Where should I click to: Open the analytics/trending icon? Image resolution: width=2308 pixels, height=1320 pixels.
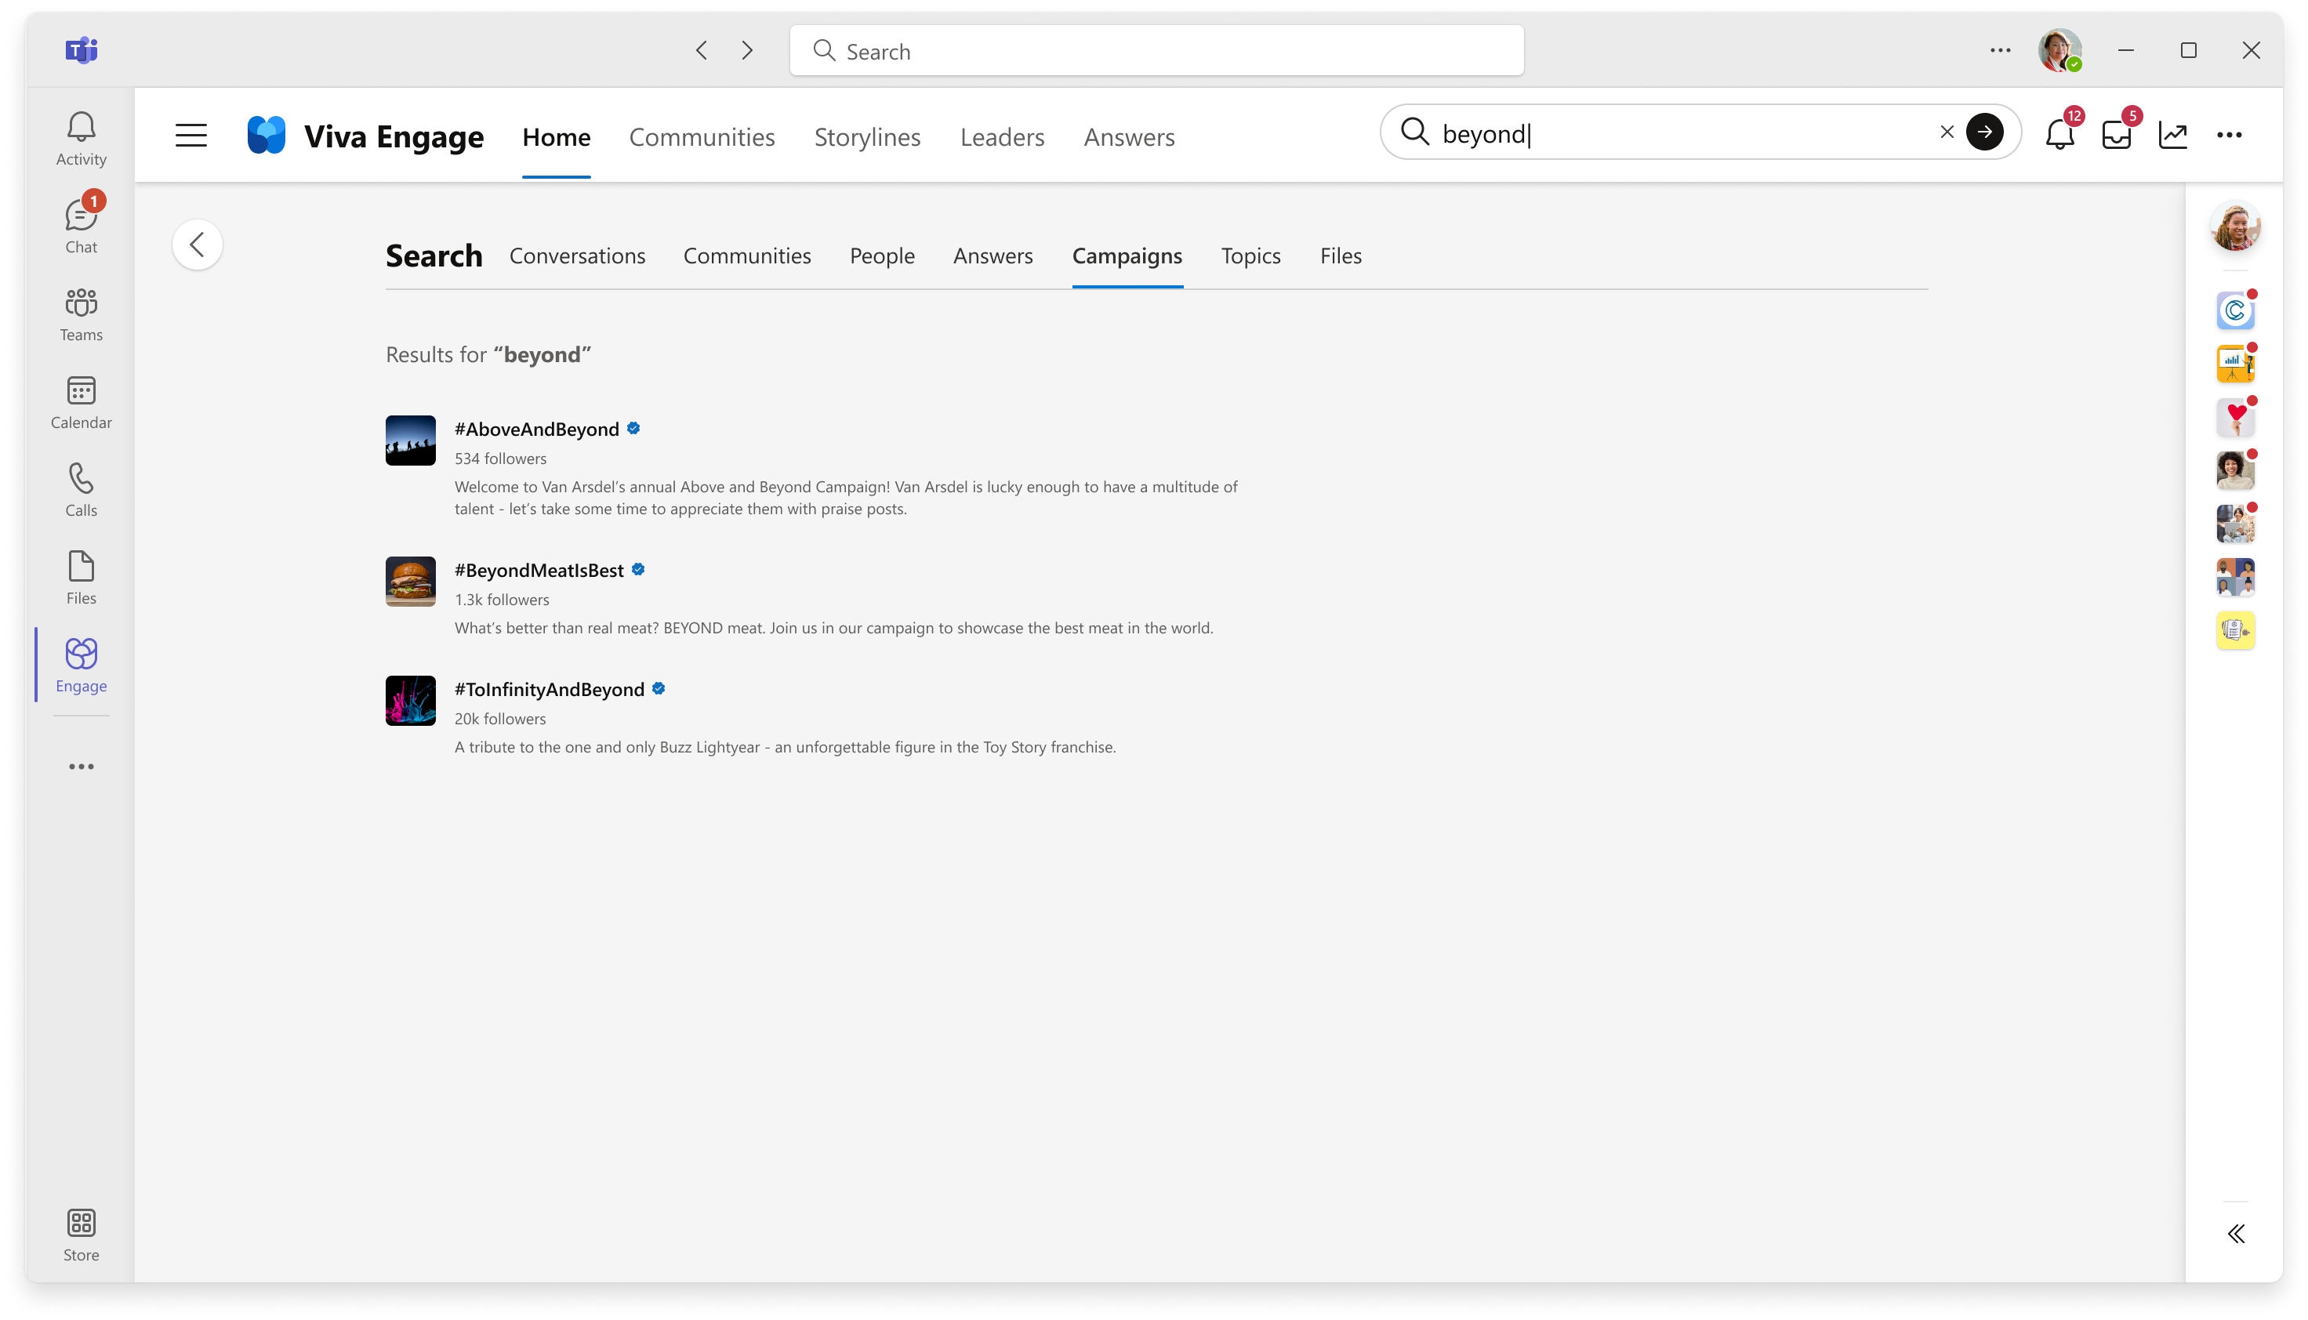(2172, 135)
